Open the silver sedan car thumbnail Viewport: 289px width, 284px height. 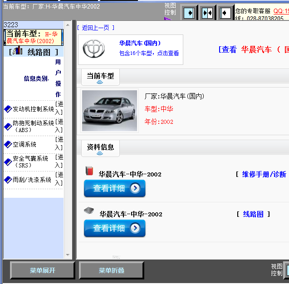pyautogui.click(x=109, y=111)
